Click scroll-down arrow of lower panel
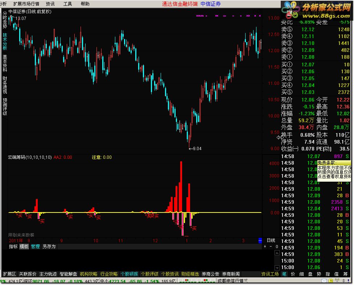Screen dimensions: 354x285 (x=277, y=268)
